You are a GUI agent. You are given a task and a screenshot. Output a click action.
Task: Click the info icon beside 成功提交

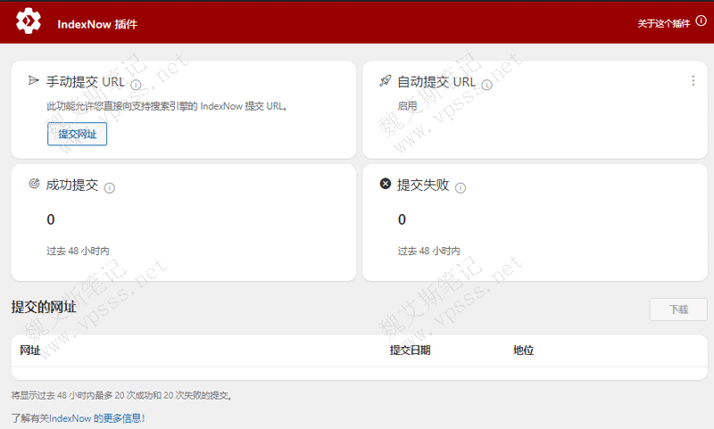(110, 188)
